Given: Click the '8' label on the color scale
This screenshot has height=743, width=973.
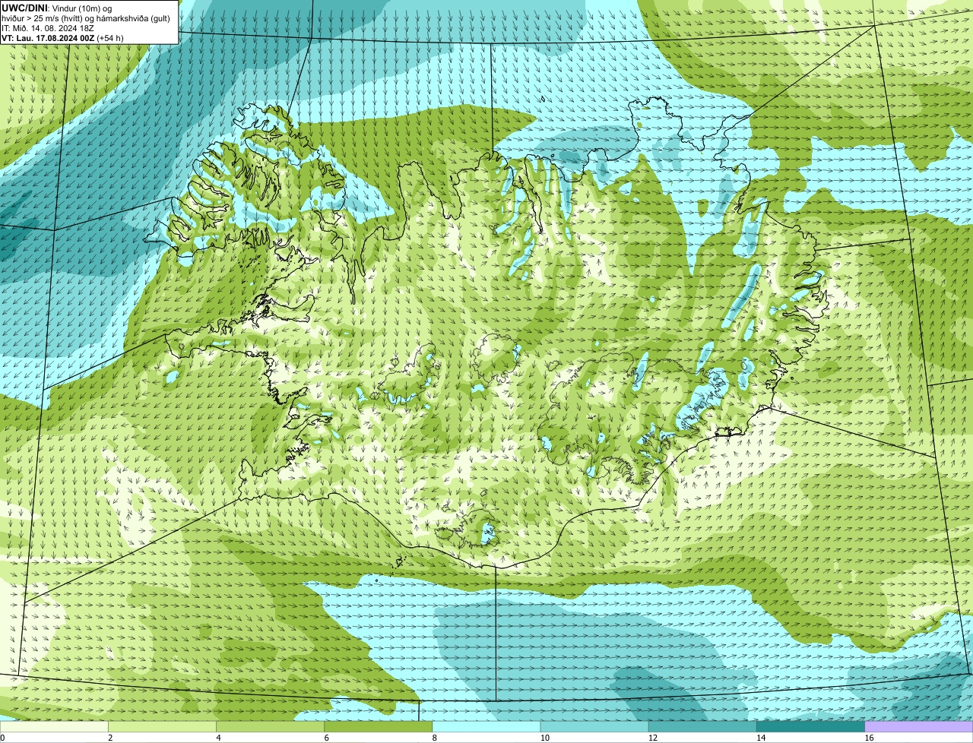Looking at the screenshot, I should [435, 738].
